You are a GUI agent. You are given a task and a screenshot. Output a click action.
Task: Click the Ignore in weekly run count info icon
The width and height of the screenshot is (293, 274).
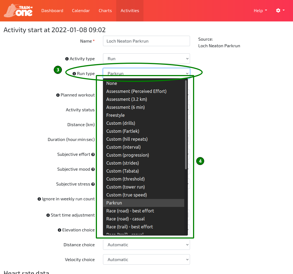click(x=39, y=199)
